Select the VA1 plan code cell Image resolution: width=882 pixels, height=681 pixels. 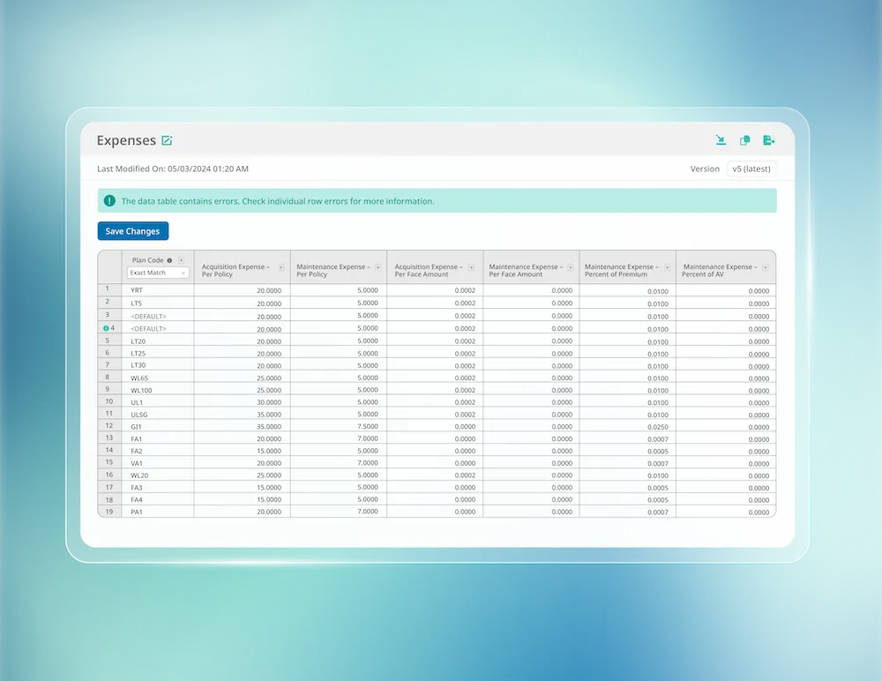click(158, 463)
